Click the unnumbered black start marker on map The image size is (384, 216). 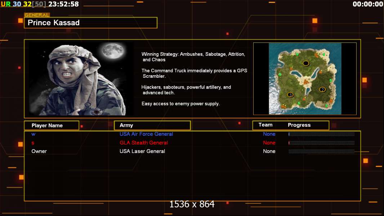click(x=306, y=63)
